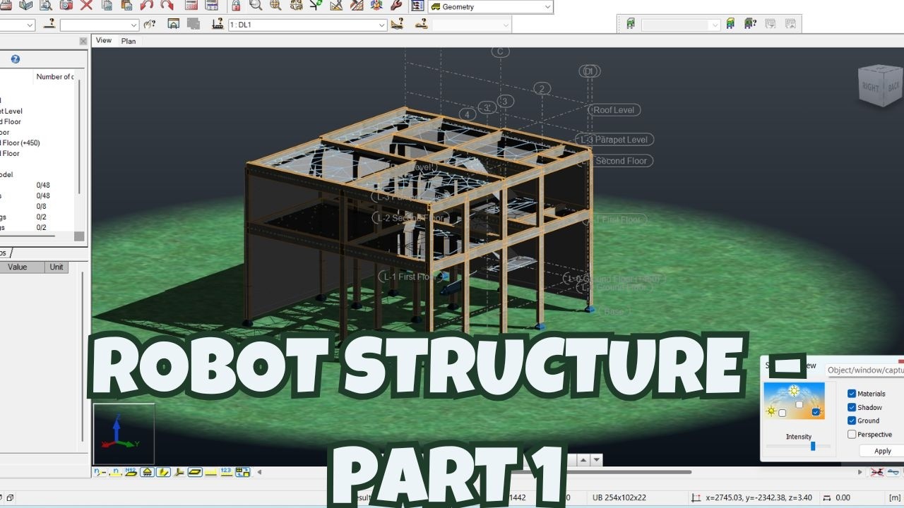904x508 pixels.
Task: Redo the last undone action
Action: [167, 6]
